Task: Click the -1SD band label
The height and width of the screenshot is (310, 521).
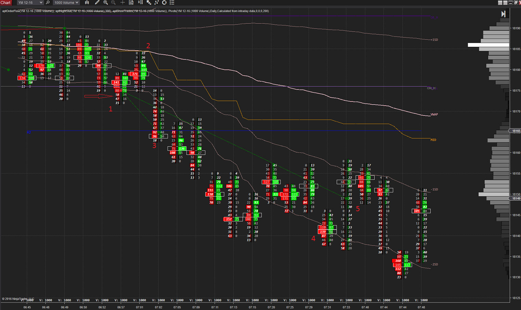Action: click(x=434, y=189)
